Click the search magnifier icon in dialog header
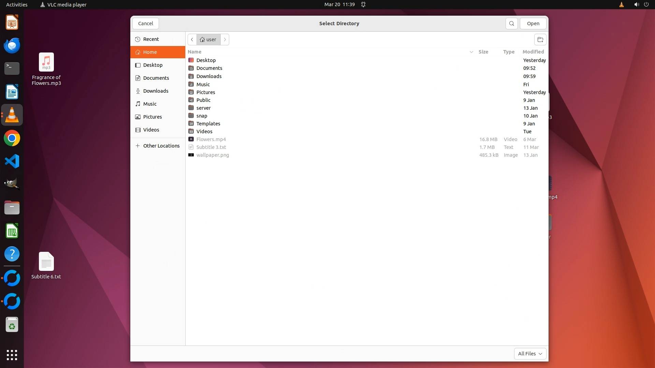 (511, 24)
